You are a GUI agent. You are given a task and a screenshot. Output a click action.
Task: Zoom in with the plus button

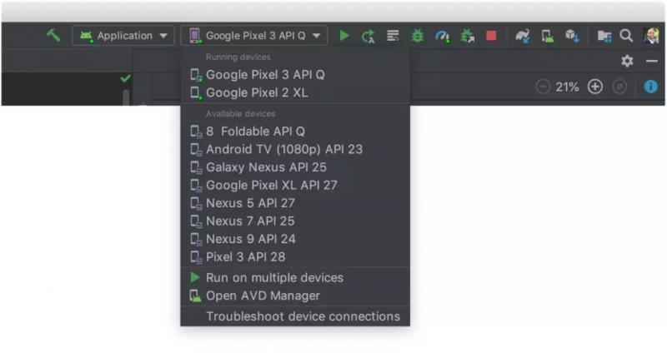[x=594, y=87]
